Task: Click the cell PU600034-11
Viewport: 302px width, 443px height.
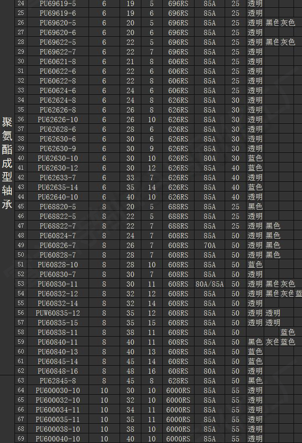Action: coord(58,410)
